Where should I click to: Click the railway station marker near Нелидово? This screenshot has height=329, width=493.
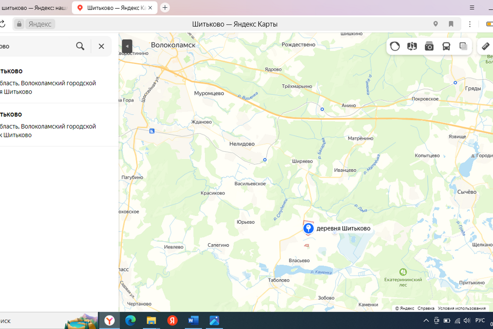click(265, 160)
